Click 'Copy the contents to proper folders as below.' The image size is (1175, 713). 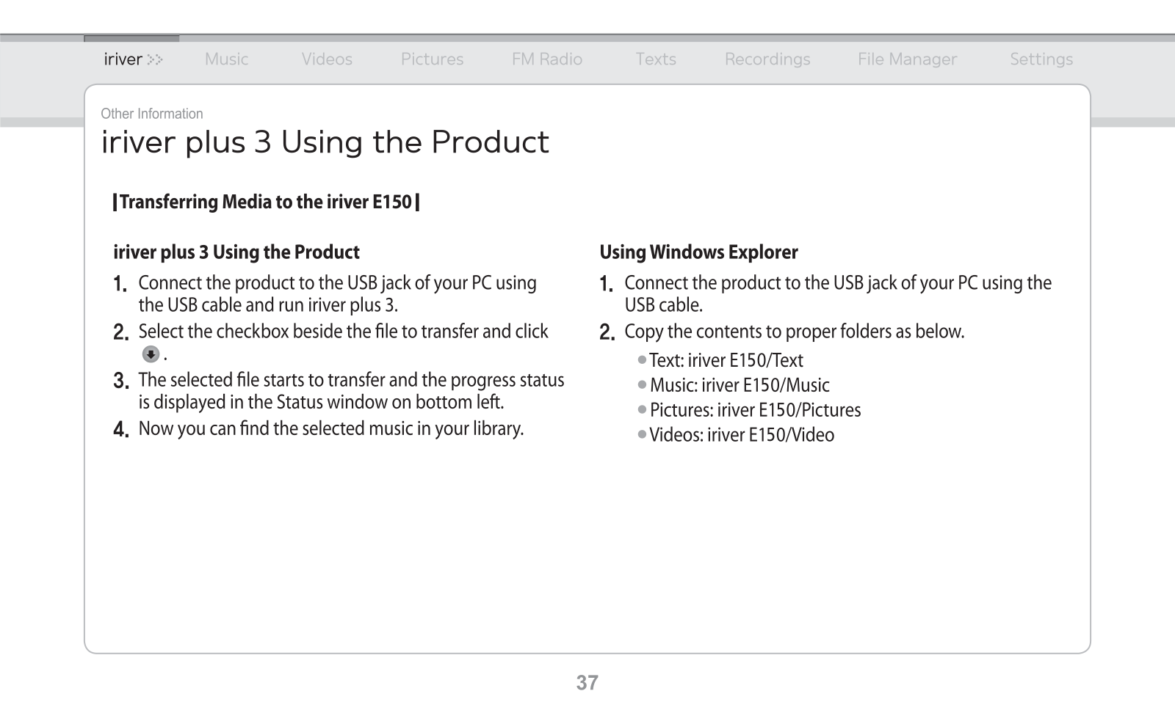click(x=794, y=332)
